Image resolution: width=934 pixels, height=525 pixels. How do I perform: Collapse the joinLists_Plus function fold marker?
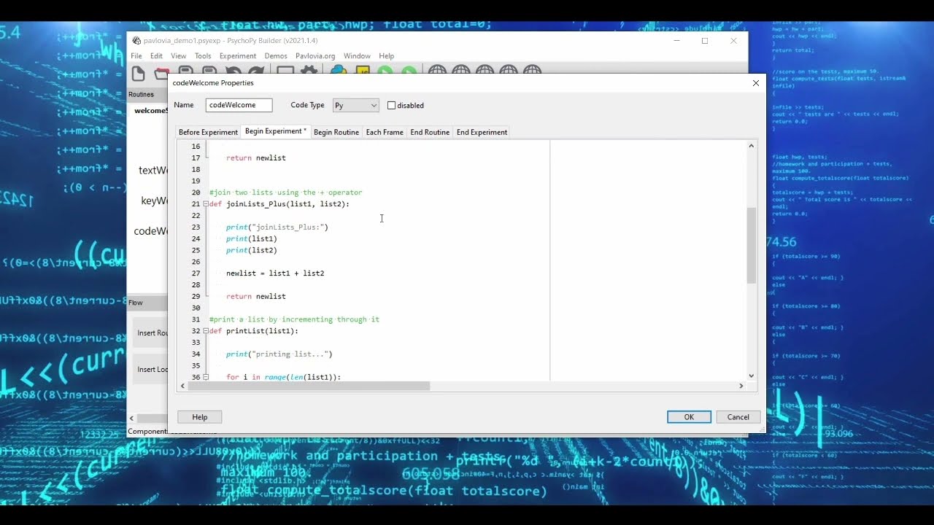[206, 204]
